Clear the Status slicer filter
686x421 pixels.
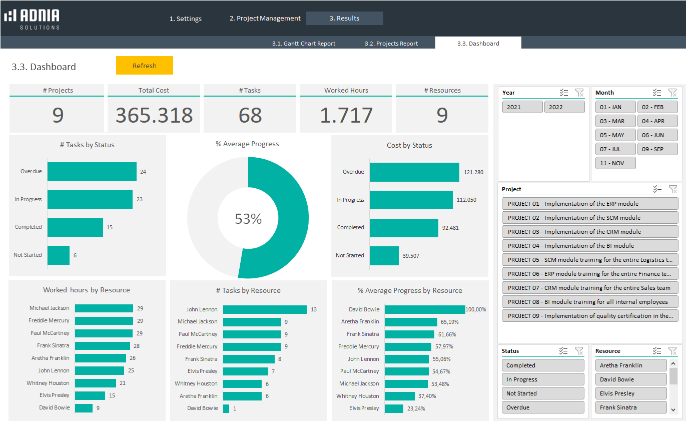click(x=579, y=350)
